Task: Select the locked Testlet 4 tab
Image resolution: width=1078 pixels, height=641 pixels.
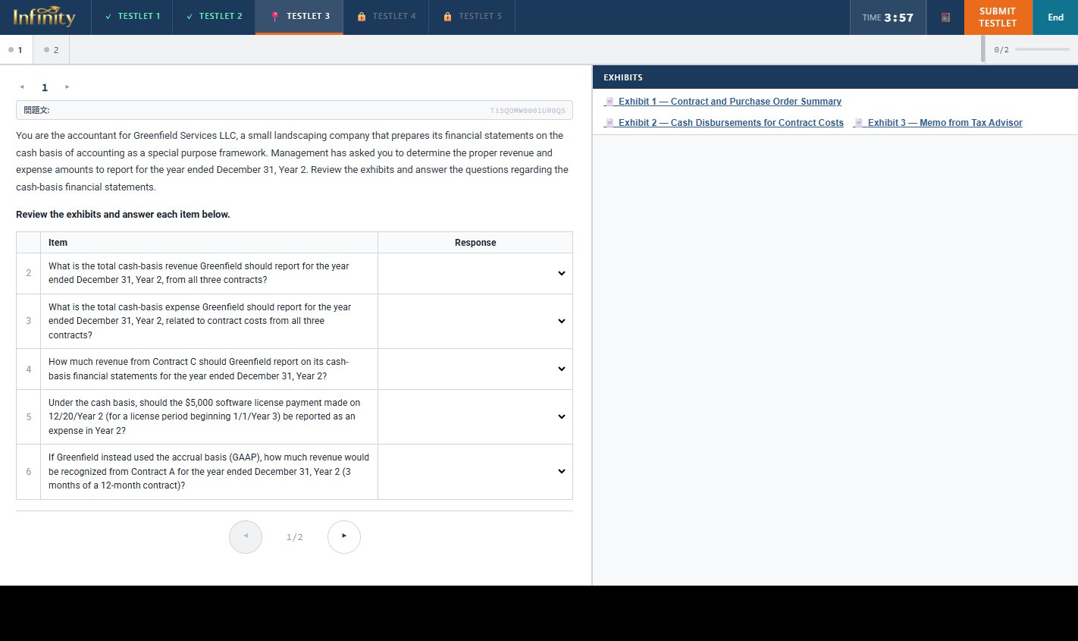Action: tap(387, 17)
